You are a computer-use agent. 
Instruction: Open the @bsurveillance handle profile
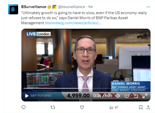(71, 7)
